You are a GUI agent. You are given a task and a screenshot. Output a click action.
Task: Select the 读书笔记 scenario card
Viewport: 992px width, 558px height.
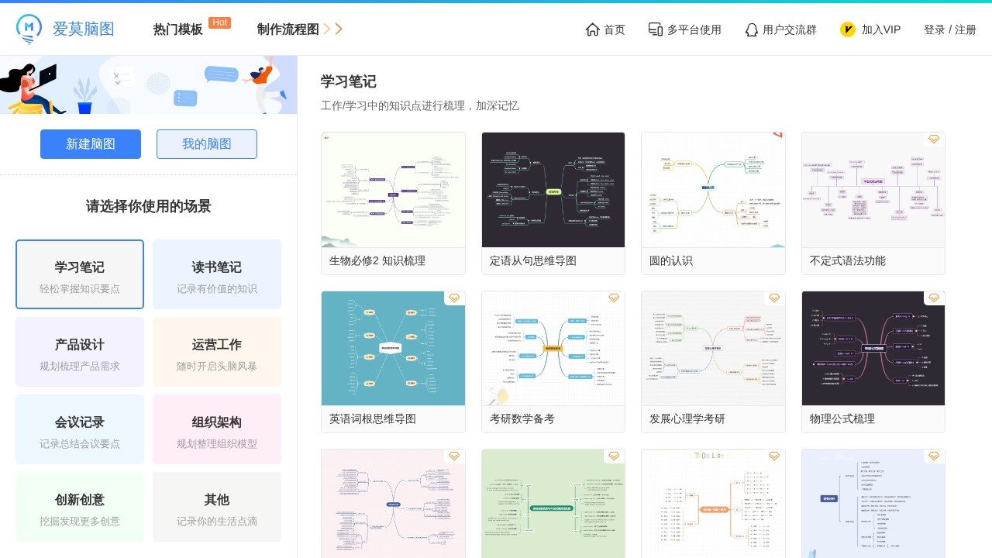tap(216, 274)
